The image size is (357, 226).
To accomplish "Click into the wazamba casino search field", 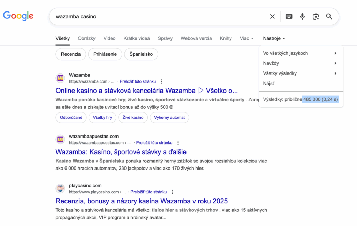I will tap(157, 16).
